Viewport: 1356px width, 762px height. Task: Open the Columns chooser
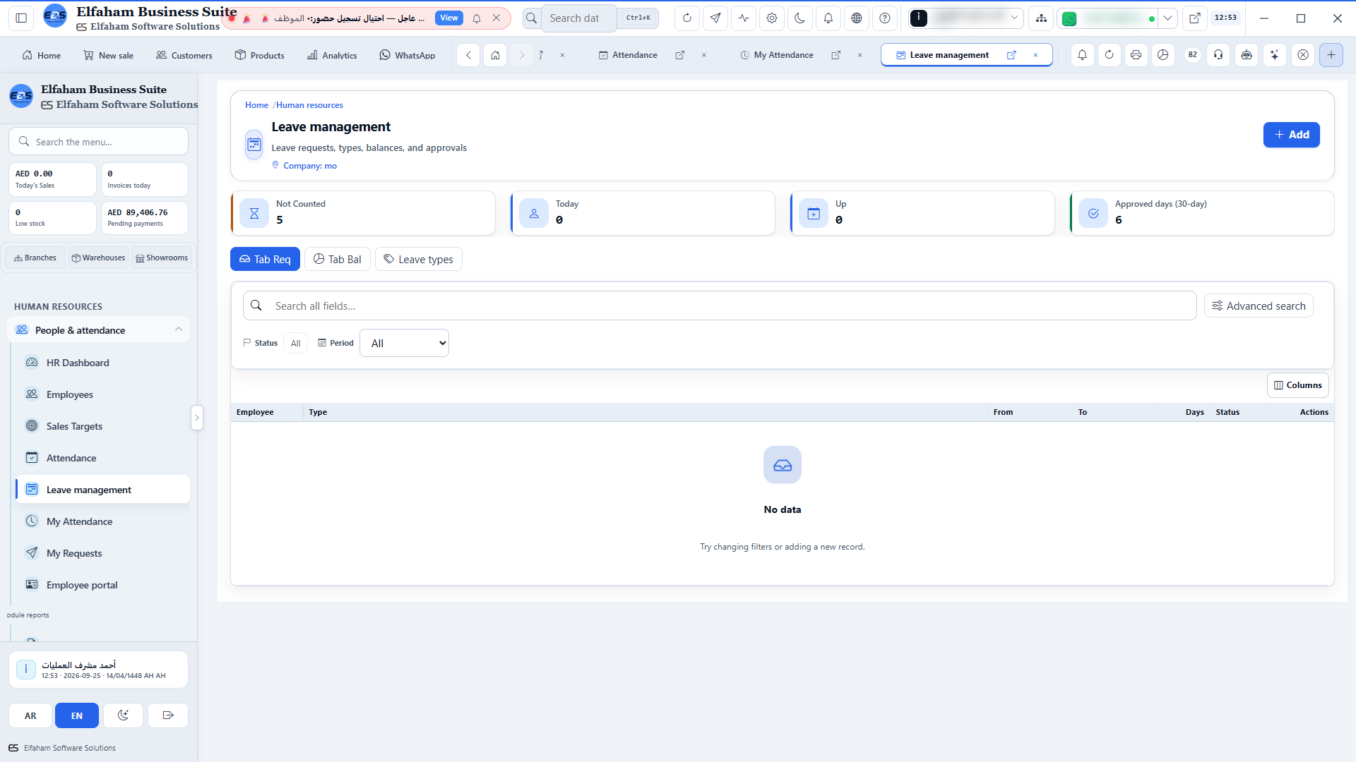click(x=1298, y=385)
